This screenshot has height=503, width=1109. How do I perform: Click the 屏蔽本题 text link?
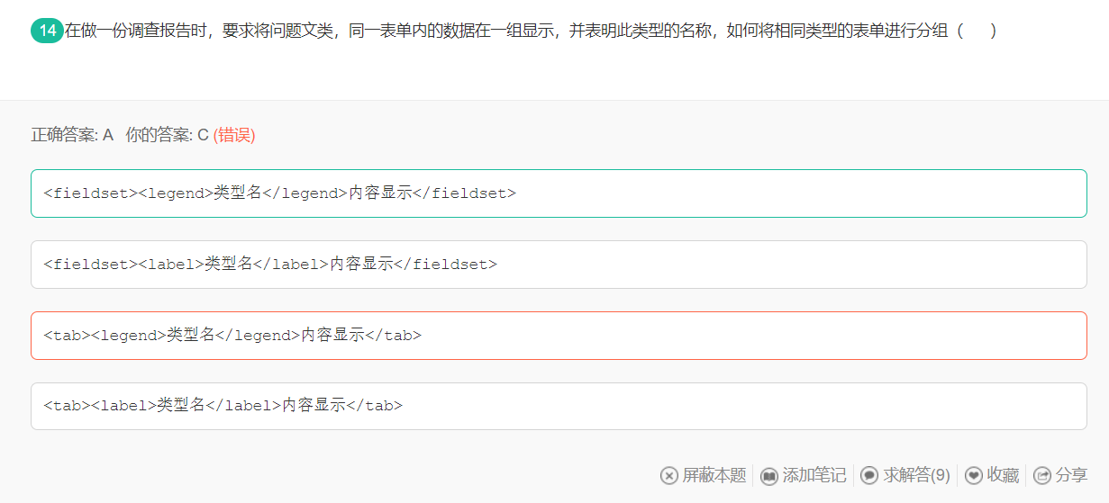pos(714,475)
